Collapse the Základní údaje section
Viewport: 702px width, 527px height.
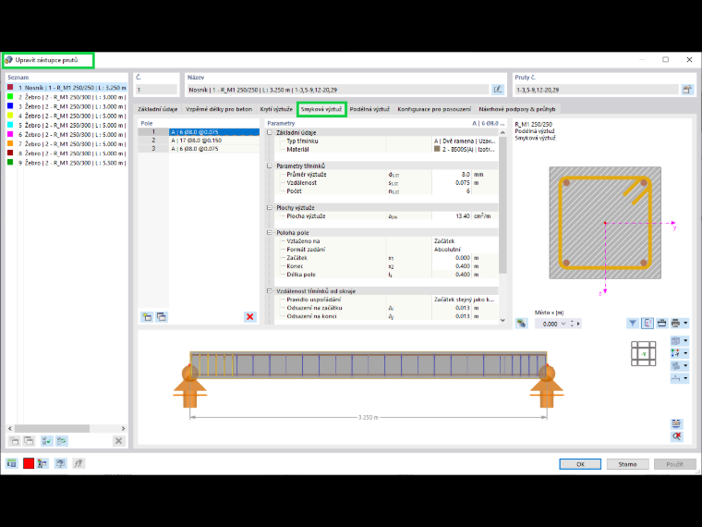coord(270,132)
